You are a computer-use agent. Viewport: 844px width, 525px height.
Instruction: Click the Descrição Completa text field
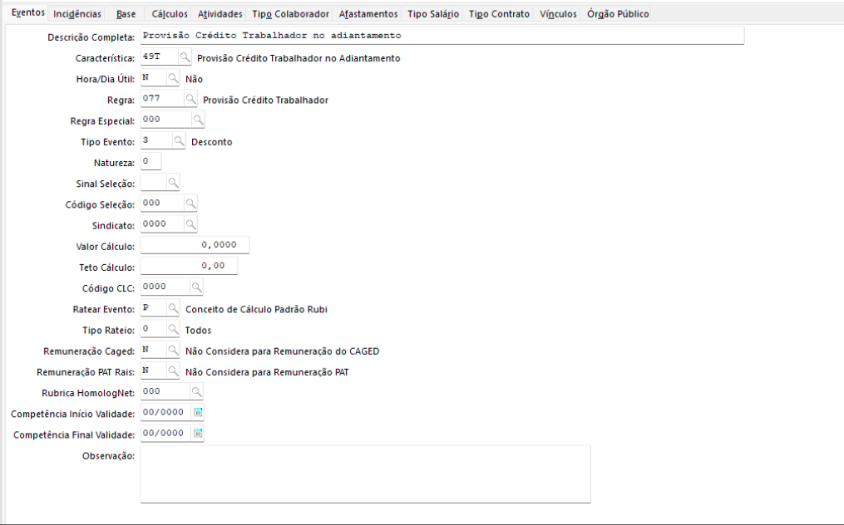(442, 36)
